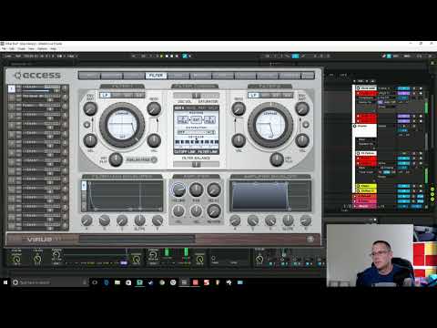Open the File menu
This screenshot has width=437, height=328.
[x=4, y=48]
